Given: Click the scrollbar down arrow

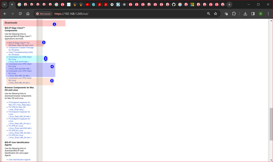Looking at the screenshot, I should point(271,160).
